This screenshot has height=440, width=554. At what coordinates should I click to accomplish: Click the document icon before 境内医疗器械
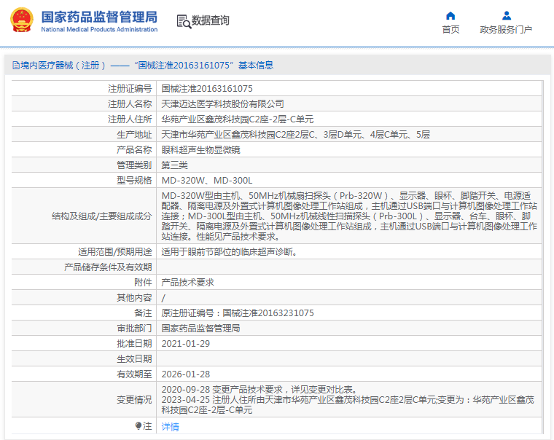coord(16,66)
